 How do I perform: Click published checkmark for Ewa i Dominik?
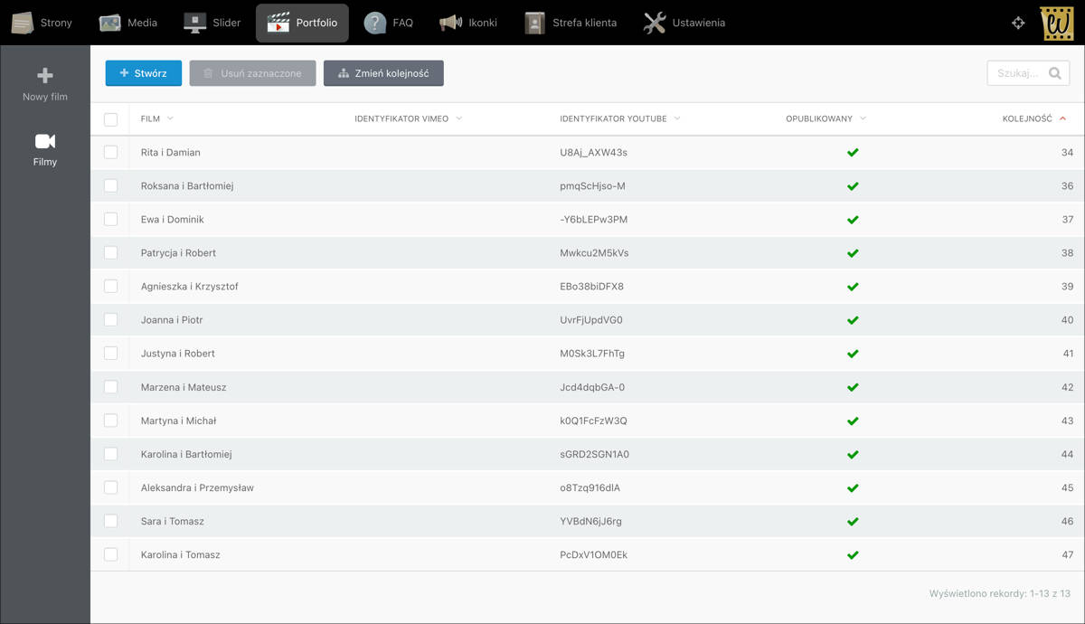(852, 219)
